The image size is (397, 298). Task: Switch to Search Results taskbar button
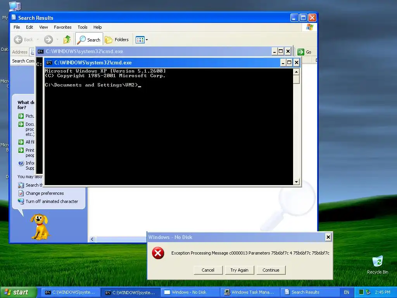(x=309, y=293)
